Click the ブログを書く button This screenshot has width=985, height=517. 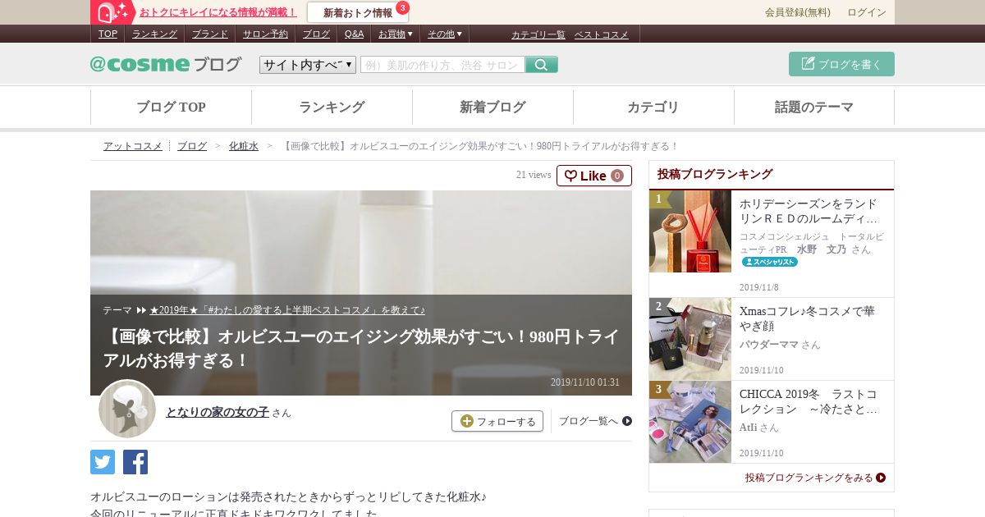841,64
